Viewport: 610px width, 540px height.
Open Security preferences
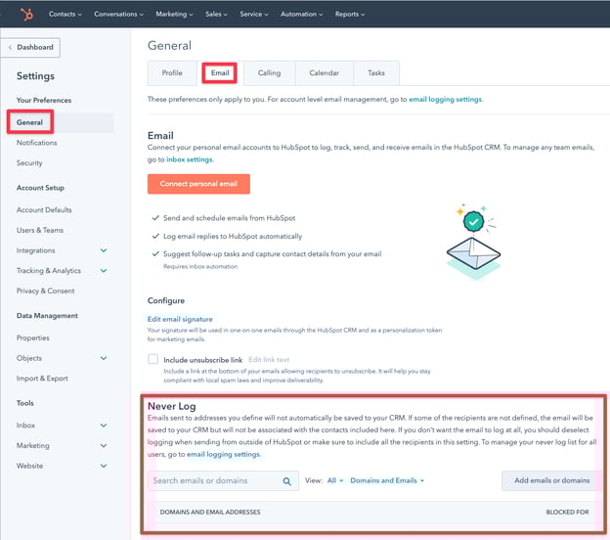[29, 163]
